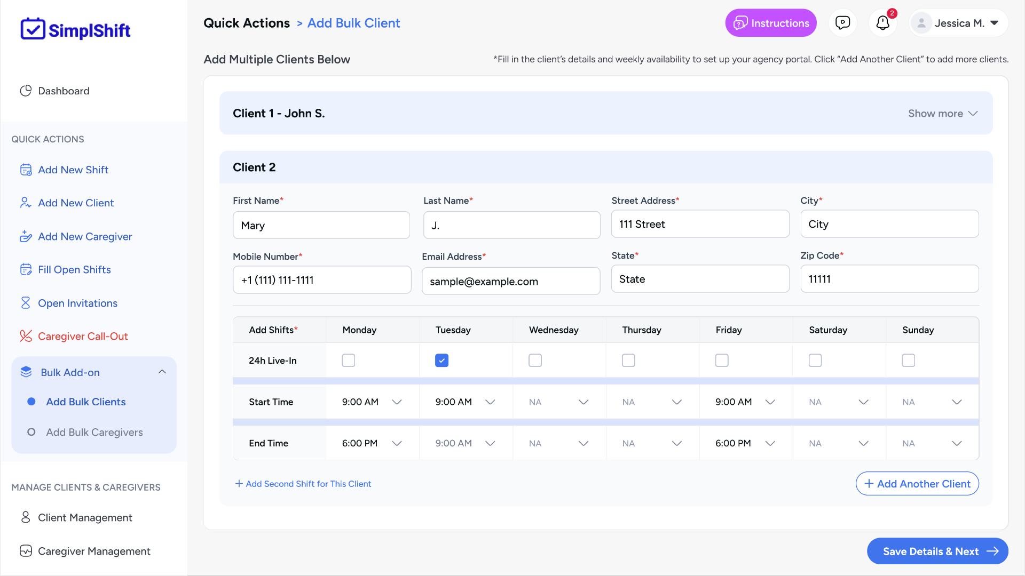The height and width of the screenshot is (576, 1025).
Task: Open the notifications bell icon
Action: (882, 23)
